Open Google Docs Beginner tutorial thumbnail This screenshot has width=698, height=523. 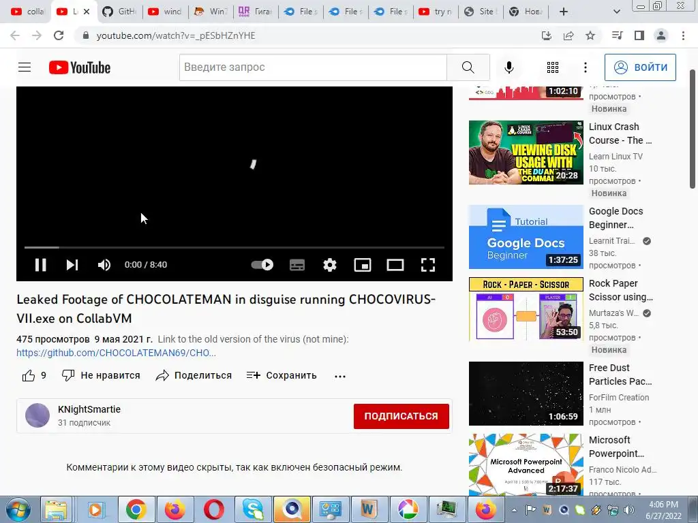tap(526, 237)
